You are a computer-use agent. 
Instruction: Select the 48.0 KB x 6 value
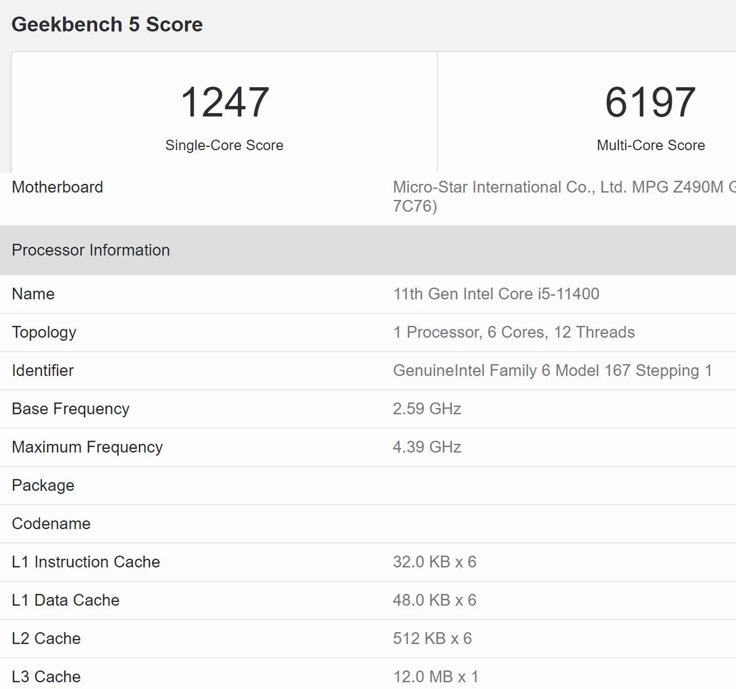pyautogui.click(x=435, y=600)
